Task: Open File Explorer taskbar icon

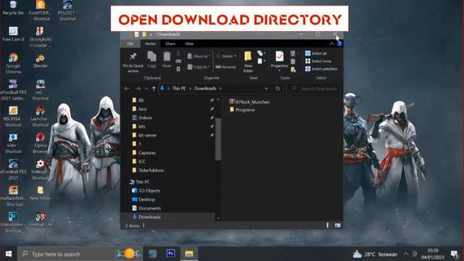Action: click(189, 254)
